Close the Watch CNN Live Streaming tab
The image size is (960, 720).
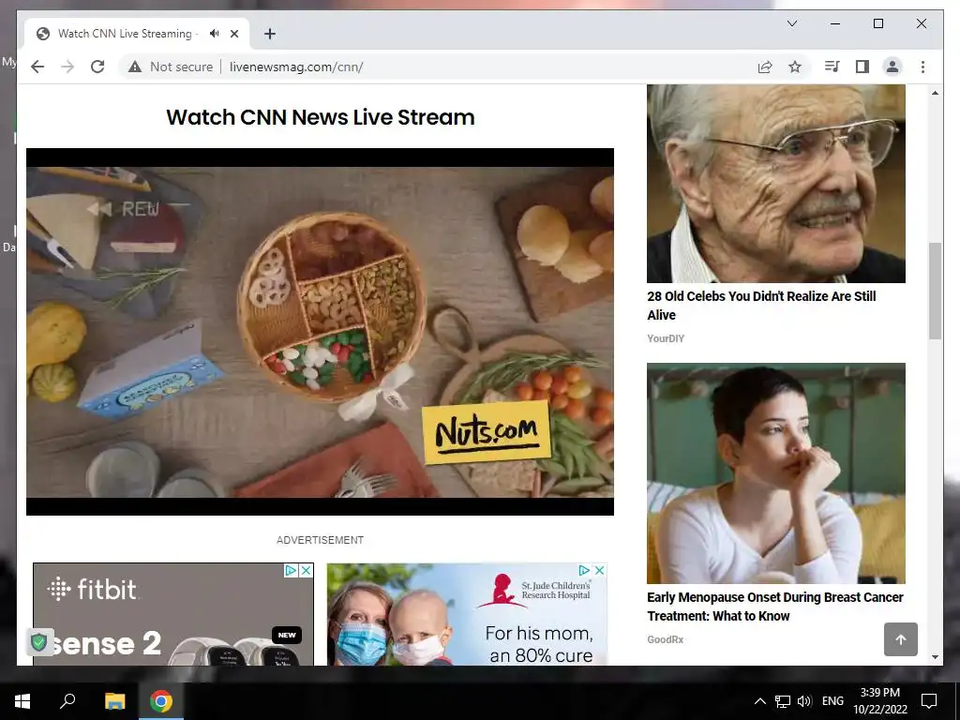(233, 34)
